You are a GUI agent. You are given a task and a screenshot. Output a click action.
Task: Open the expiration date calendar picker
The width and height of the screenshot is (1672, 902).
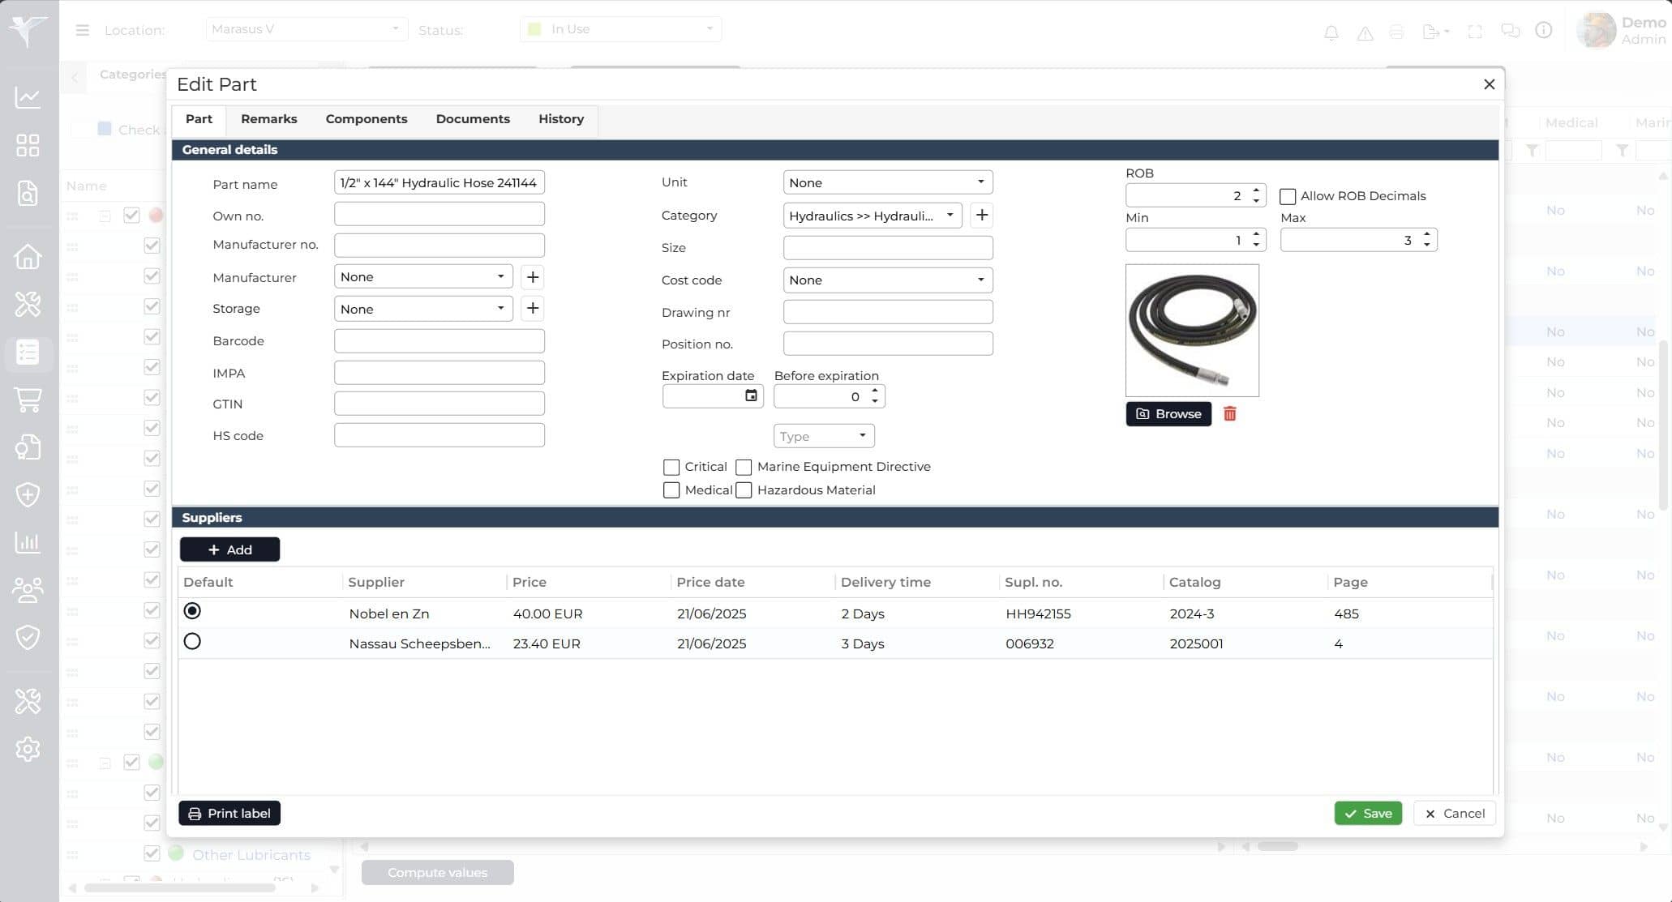point(751,395)
